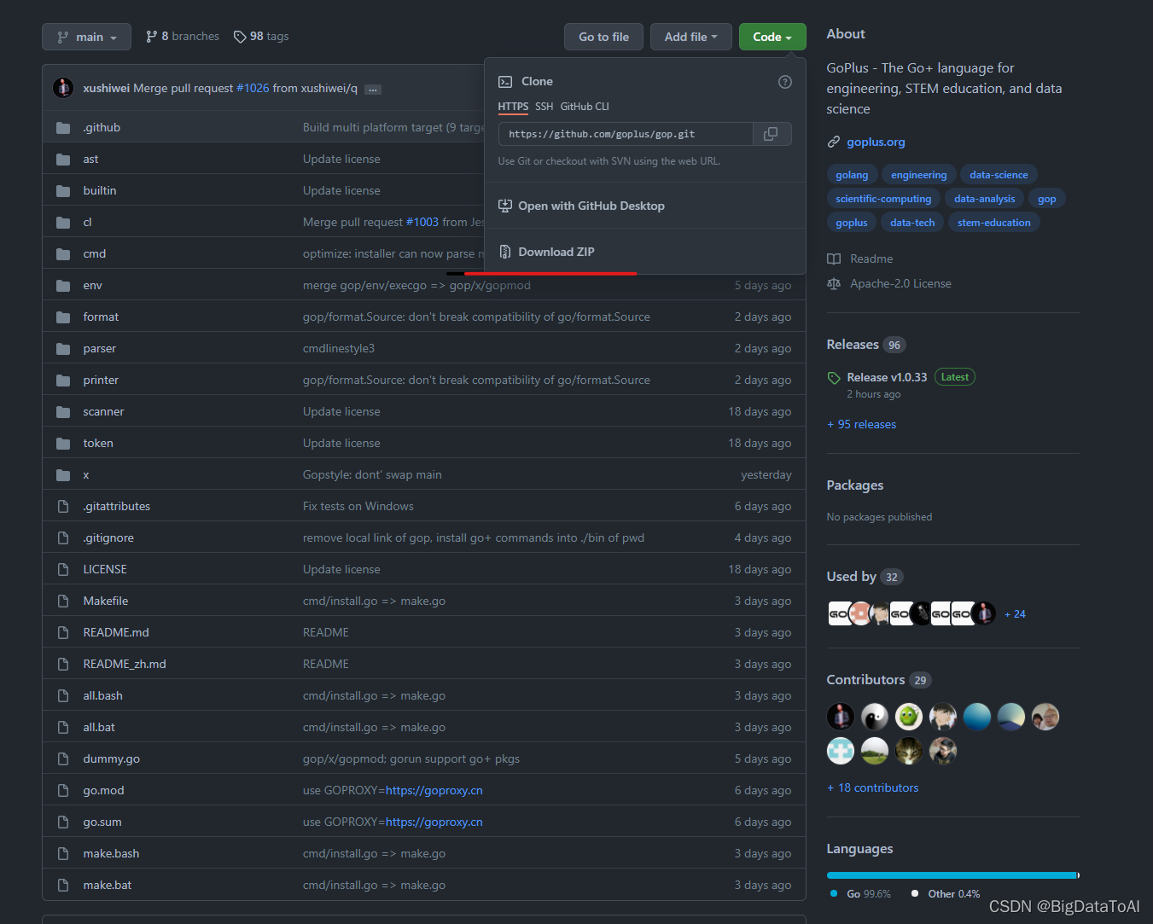View the 98 tags link
1153x924 pixels.
point(261,36)
